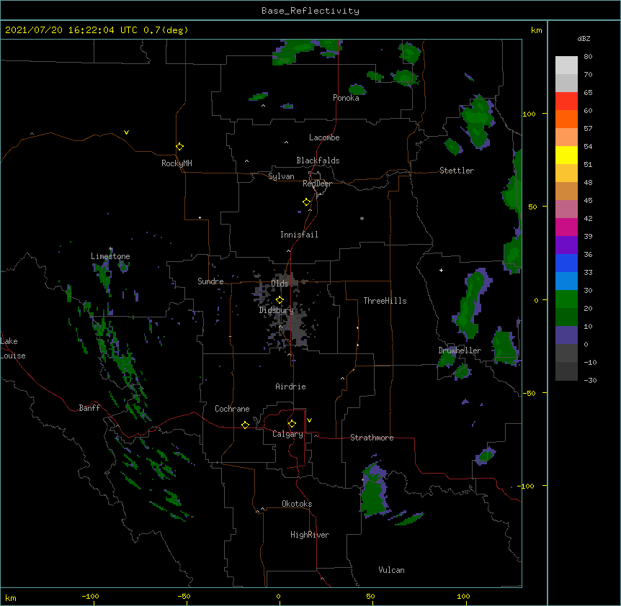This screenshot has height=606, width=621.
Task: Pick the orange 57-60 dBZ legend band
Action: tap(566, 119)
